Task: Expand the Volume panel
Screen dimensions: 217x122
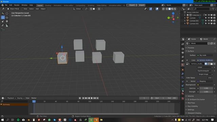Action: [191, 96]
